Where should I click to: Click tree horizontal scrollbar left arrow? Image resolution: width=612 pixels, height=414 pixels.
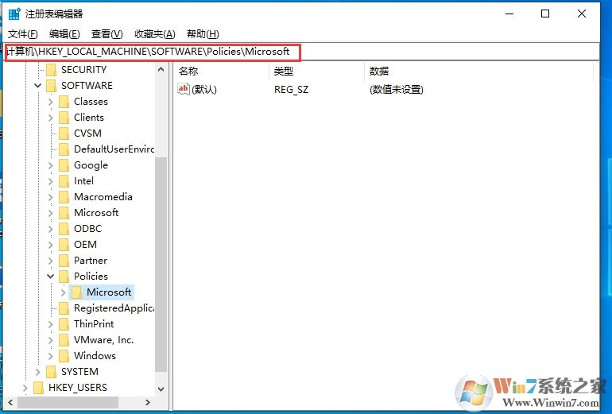point(10,402)
